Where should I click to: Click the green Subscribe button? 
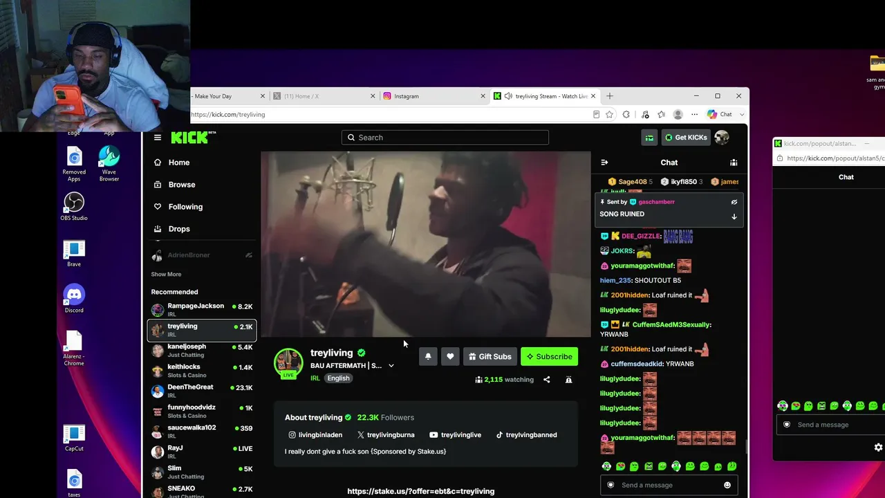coord(549,356)
